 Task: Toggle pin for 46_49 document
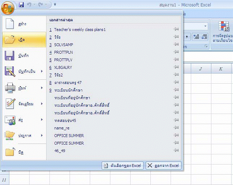[176, 150]
